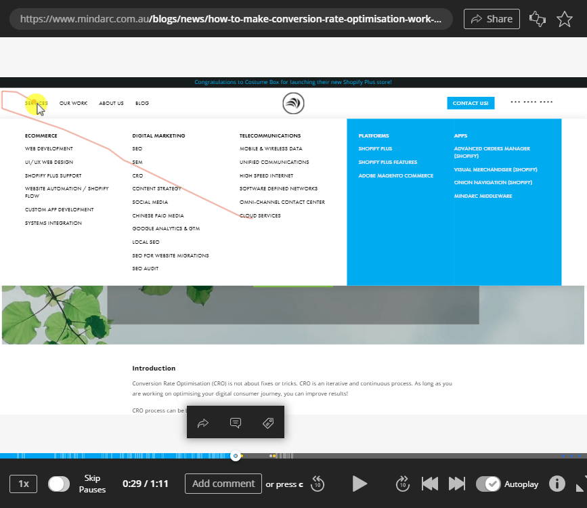Open SEO for Website Migrations link
Viewport: 587px width, 508px height.
[x=171, y=255]
